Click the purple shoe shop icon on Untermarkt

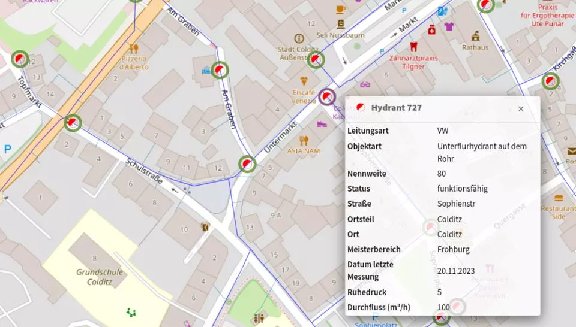point(322,125)
